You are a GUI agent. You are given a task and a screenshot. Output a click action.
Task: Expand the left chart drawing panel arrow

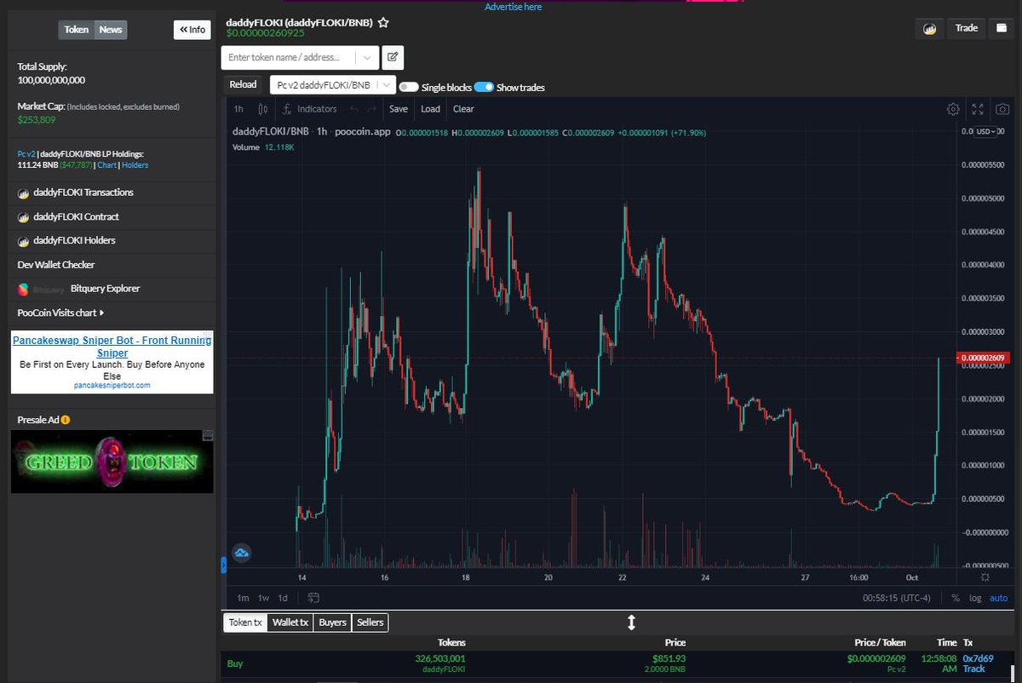[224, 564]
